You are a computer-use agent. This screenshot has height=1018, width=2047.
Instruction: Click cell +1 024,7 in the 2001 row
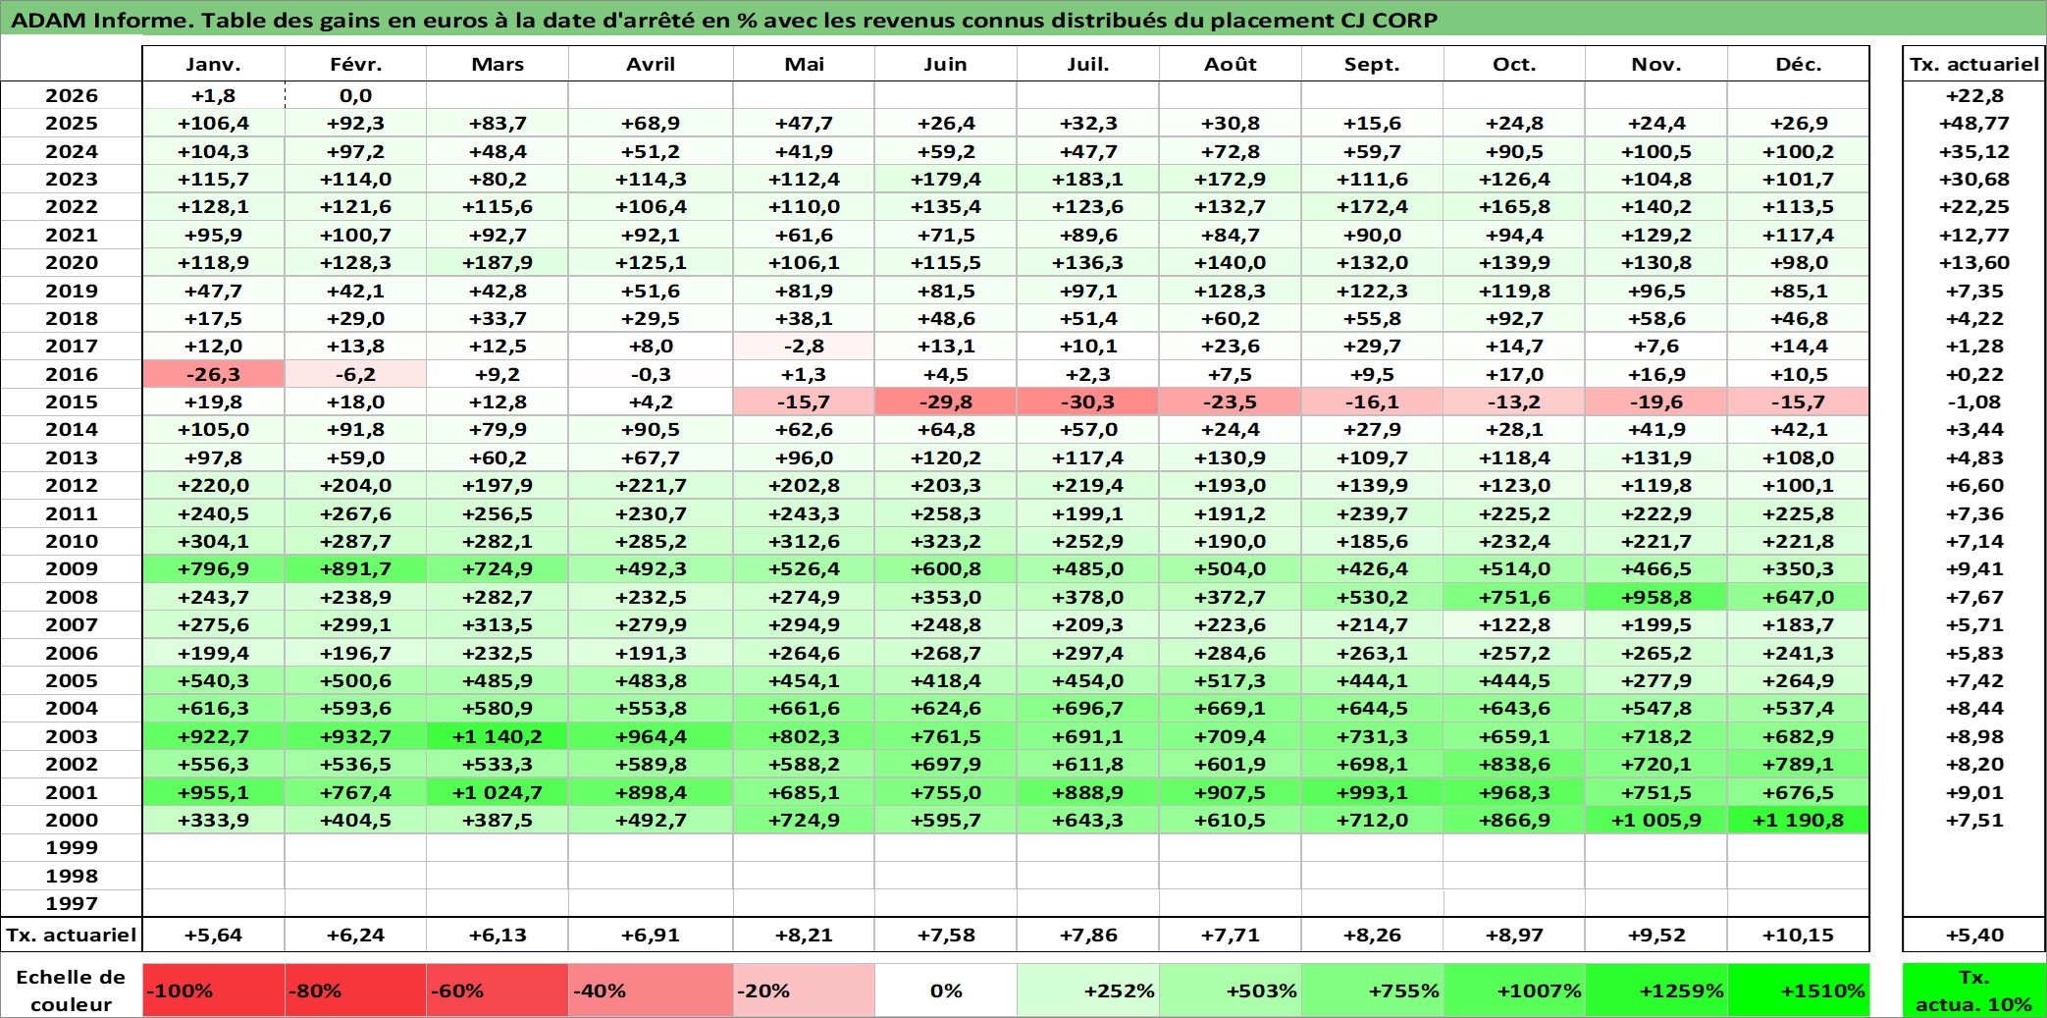coord(498,792)
